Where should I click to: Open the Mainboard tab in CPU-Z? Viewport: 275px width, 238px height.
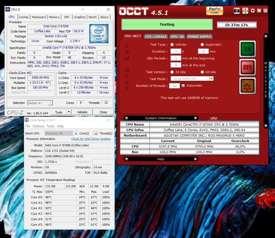coord(39,17)
